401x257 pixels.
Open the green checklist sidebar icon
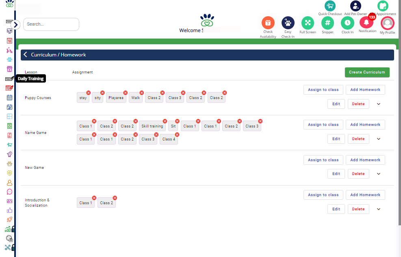pyautogui.click(x=9, y=126)
